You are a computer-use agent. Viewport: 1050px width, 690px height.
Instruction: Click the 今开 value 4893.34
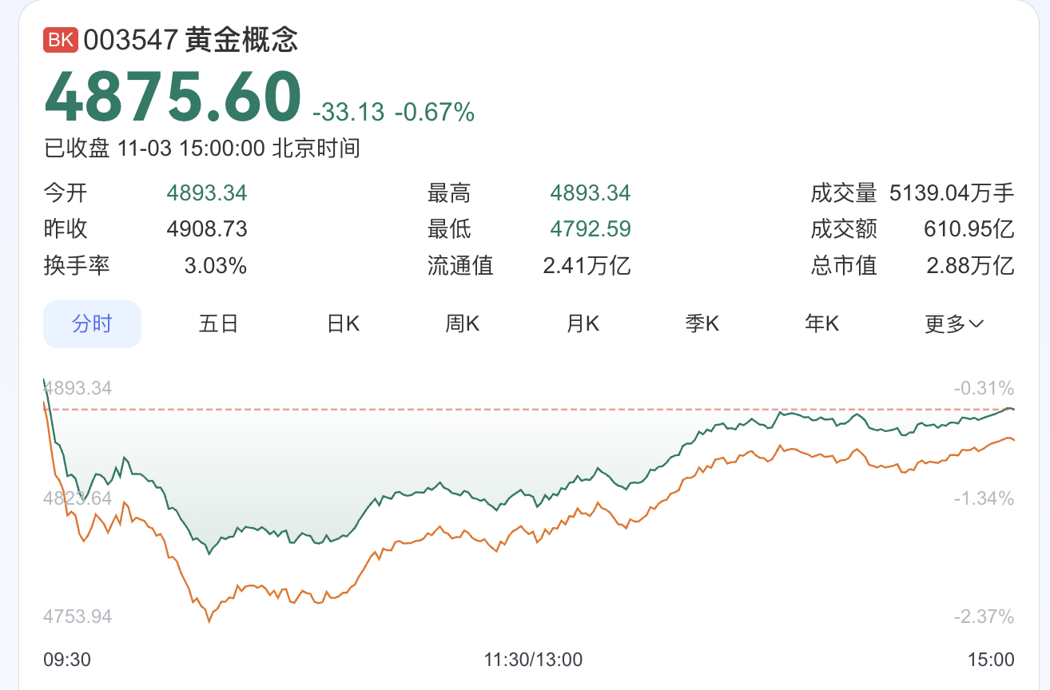tap(207, 192)
